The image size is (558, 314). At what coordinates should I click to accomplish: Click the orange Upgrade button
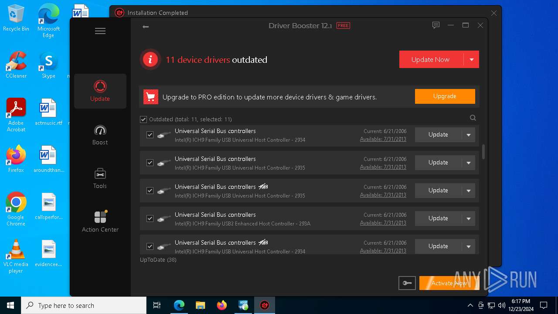pyautogui.click(x=445, y=96)
